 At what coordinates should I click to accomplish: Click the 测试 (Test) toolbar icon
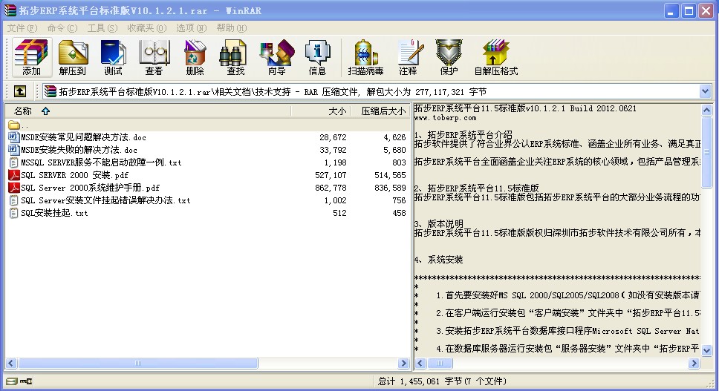[x=113, y=58]
